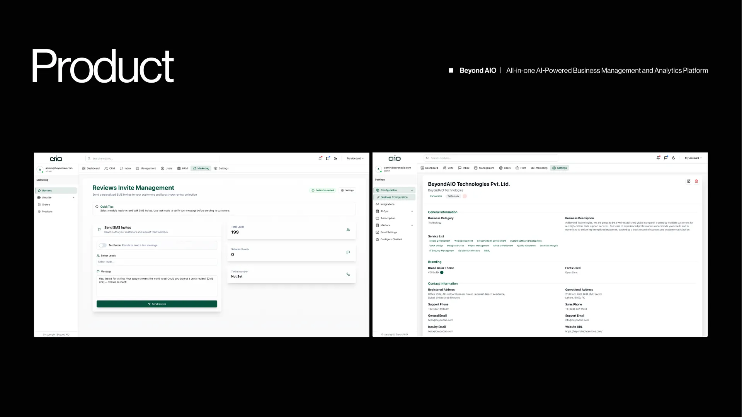The image size is (742, 417).
Task: Toggle dark mode moon icon in the Settings window
Action: 674,158
